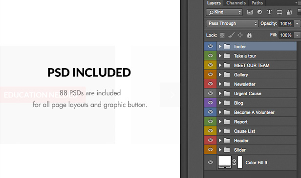Viewport: 301px width, 178px height.
Task: Click the Take a tour folder icon
Action: pyautogui.click(x=227, y=56)
